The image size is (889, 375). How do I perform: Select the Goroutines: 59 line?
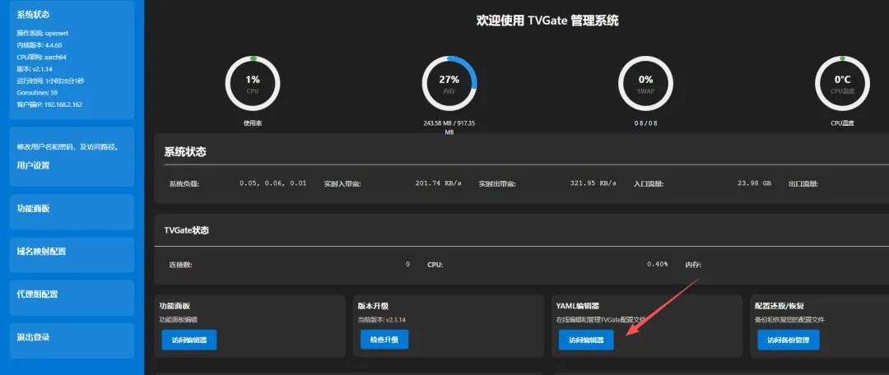[x=37, y=92]
